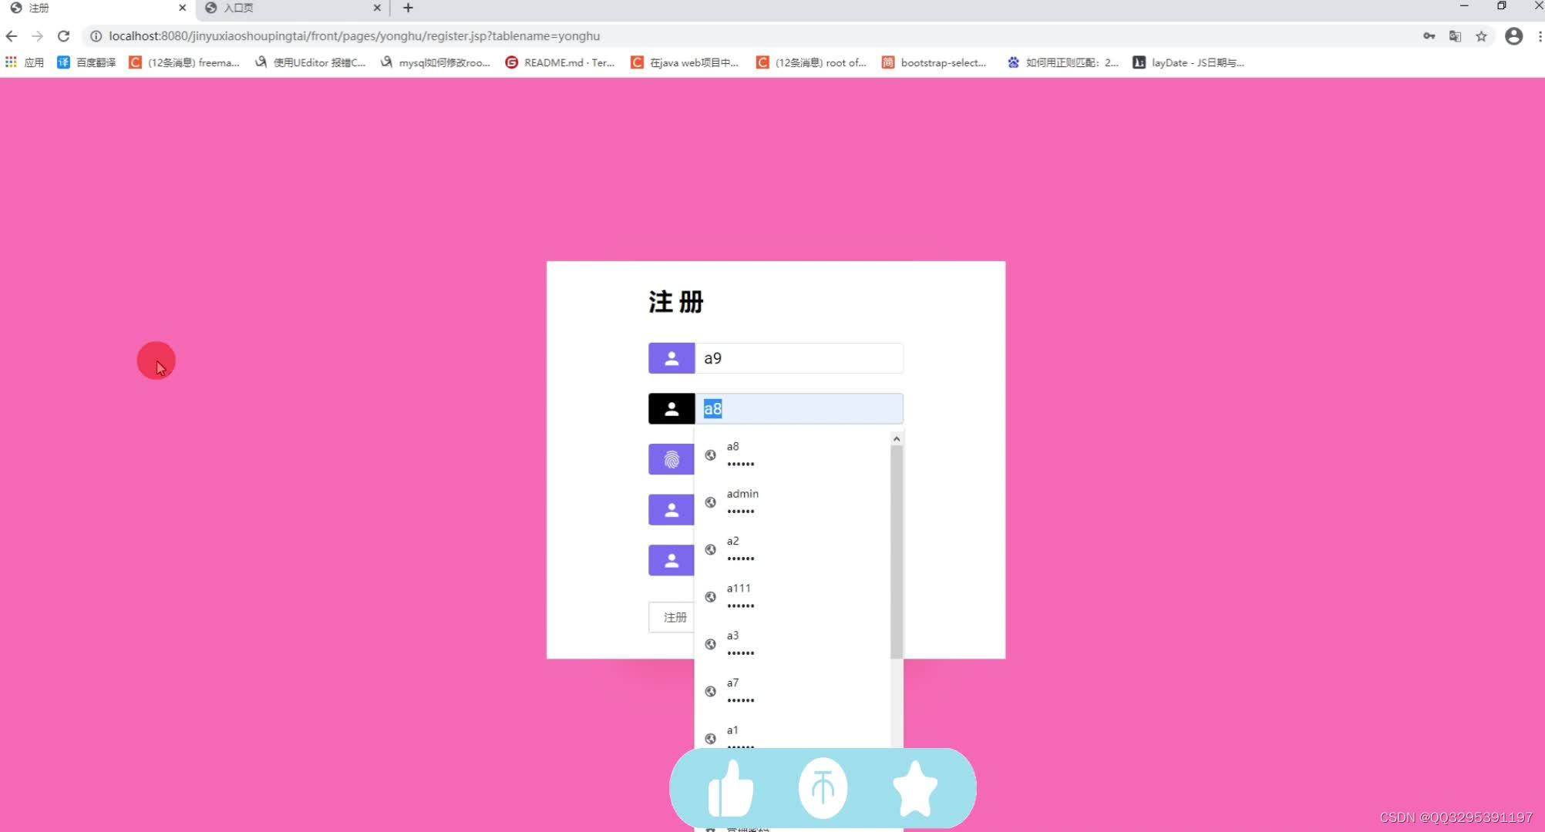Open the Chrome profile avatar

tap(1514, 36)
